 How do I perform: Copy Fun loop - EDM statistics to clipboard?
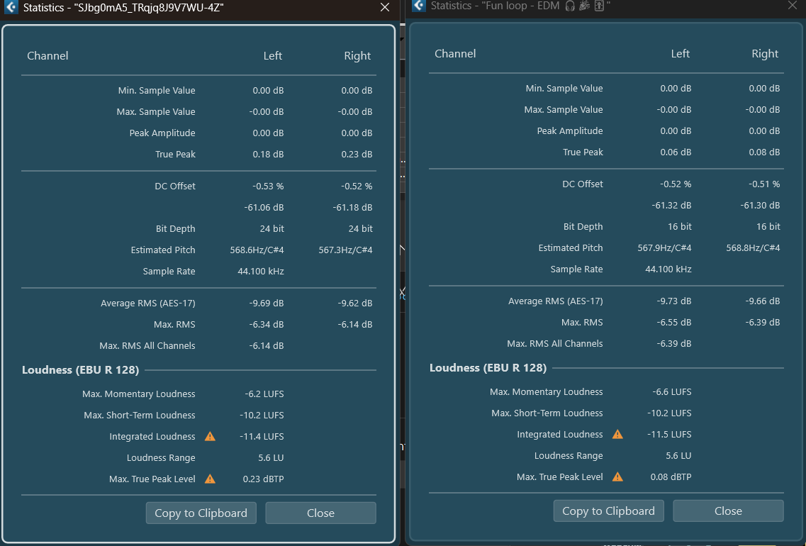pos(609,511)
